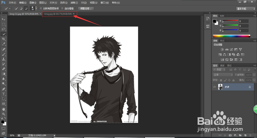Open the brush size picker dropdown
This screenshot has width=257, height=138.
[36, 8]
